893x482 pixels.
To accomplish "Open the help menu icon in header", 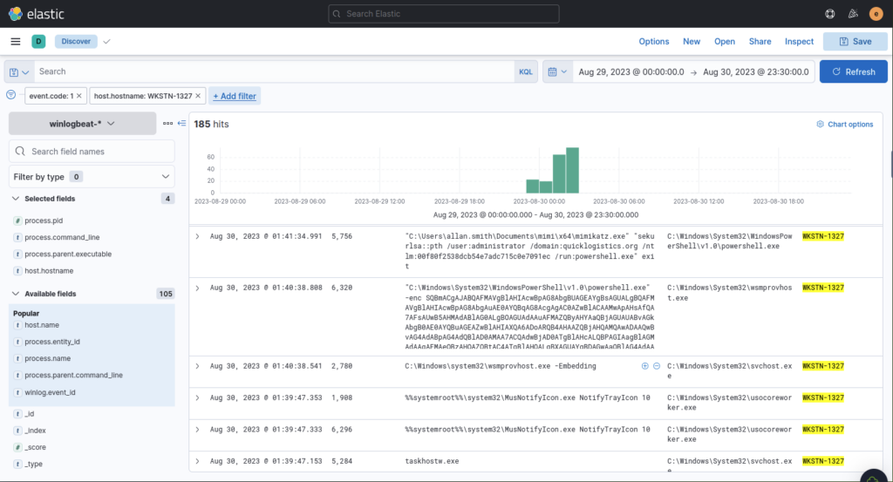I will coord(830,14).
